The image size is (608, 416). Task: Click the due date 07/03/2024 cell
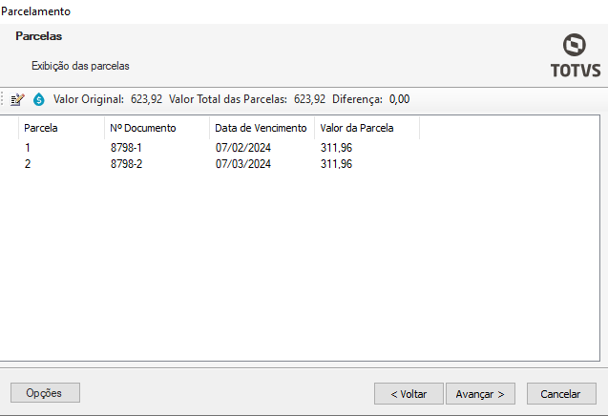(x=243, y=164)
